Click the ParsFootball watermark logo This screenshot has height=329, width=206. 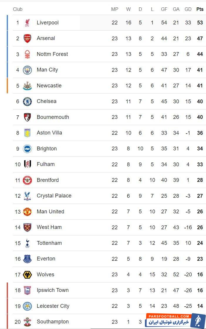175,320
